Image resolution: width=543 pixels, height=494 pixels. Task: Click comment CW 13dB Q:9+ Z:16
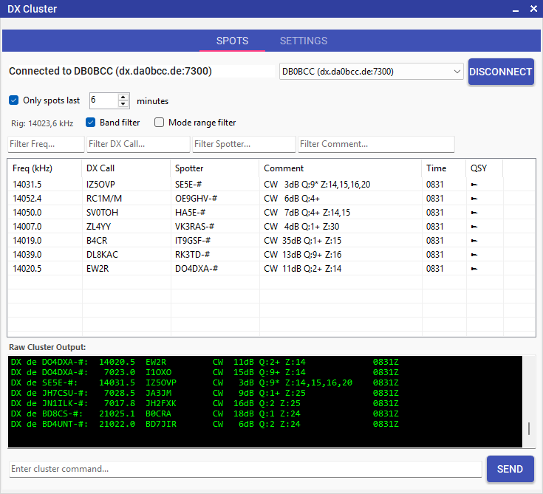coord(303,255)
